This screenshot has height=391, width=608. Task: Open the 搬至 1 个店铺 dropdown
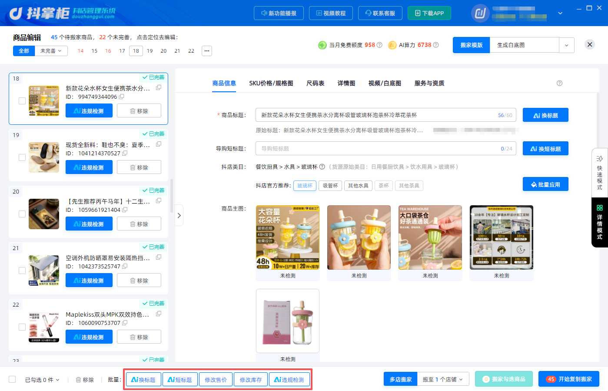click(x=443, y=379)
